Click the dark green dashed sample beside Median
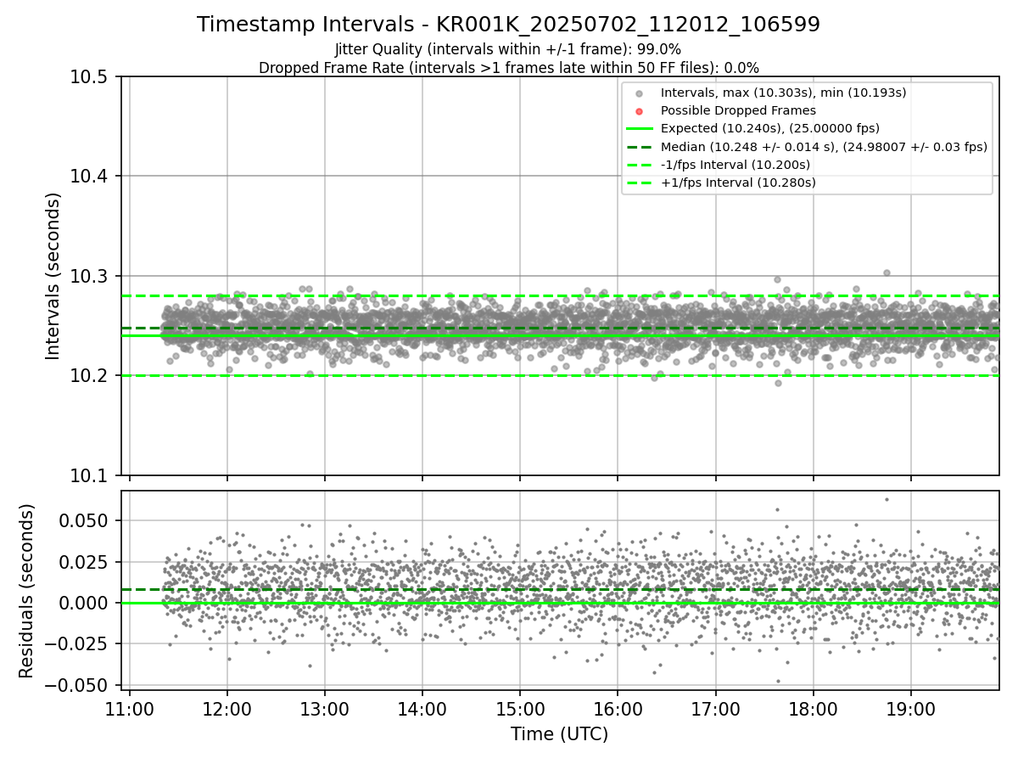This screenshot has width=1018, height=764. pos(640,147)
